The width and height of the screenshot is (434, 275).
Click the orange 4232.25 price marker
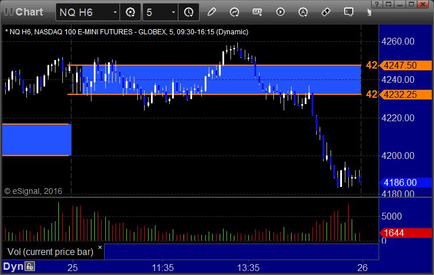pyautogui.click(x=405, y=94)
